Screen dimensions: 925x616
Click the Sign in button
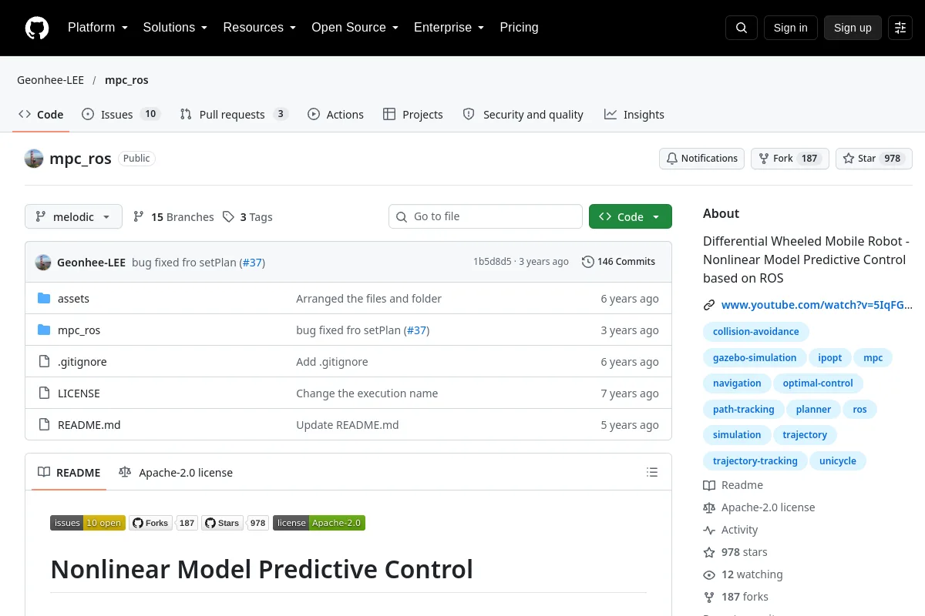790,28
